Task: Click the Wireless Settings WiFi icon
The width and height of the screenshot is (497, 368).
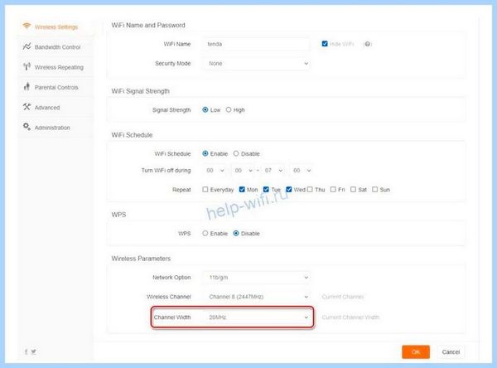Action: point(27,26)
